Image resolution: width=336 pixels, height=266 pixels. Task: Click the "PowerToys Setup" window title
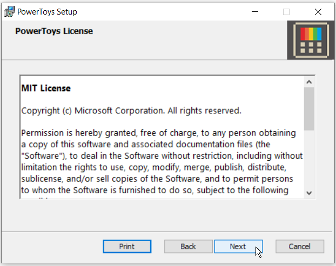pos(47,12)
